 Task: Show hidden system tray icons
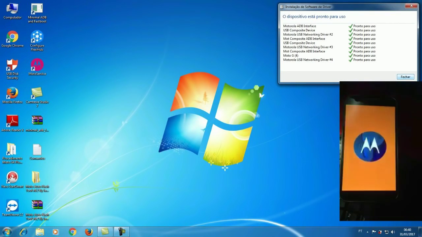point(367,232)
